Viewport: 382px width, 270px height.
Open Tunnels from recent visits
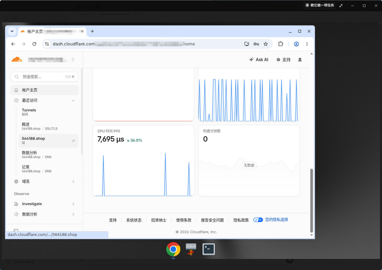pos(49,112)
